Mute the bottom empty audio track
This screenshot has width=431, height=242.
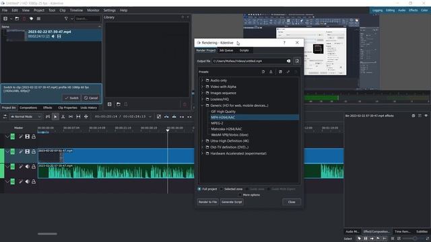pyautogui.click(x=27, y=182)
